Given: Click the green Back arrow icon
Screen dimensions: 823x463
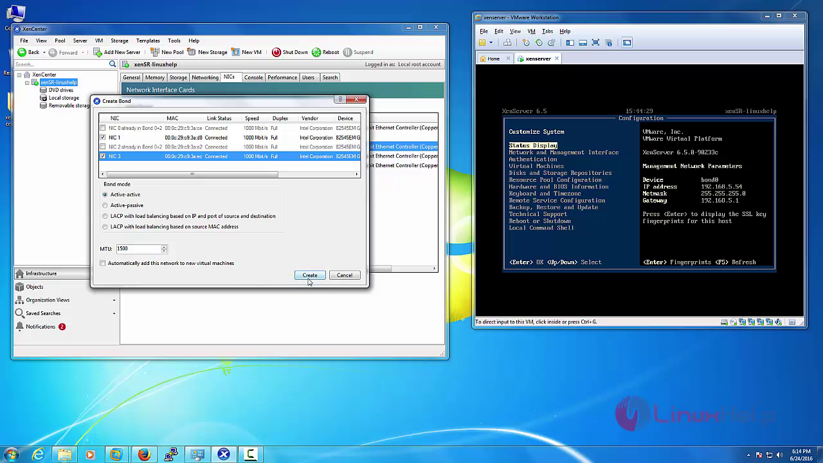Looking at the screenshot, I should coord(22,52).
